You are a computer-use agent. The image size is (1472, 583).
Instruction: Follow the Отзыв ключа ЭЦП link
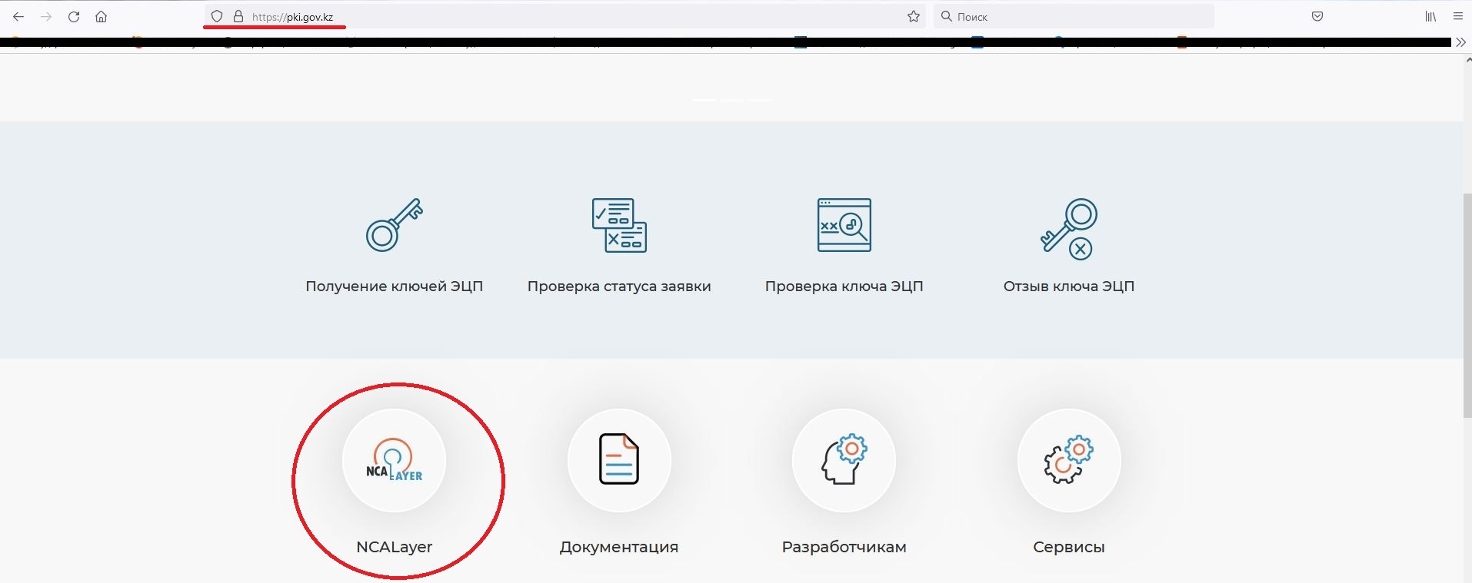click(1069, 287)
